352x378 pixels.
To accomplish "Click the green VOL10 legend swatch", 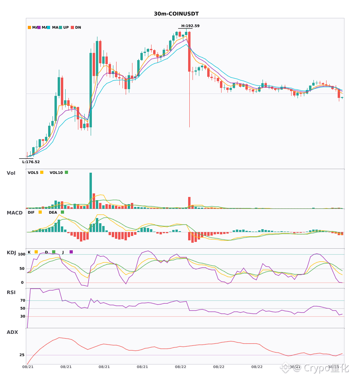I will [x=66, y=172].
